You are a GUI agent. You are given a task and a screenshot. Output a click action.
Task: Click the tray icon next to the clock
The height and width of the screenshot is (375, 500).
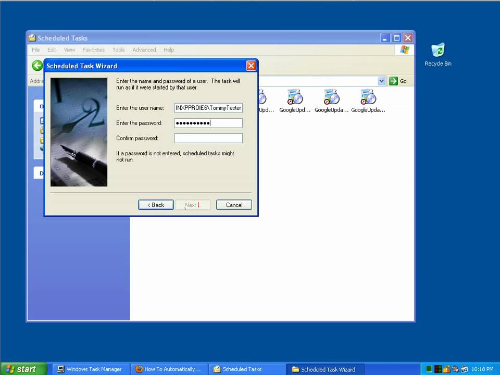click(464, 369)
